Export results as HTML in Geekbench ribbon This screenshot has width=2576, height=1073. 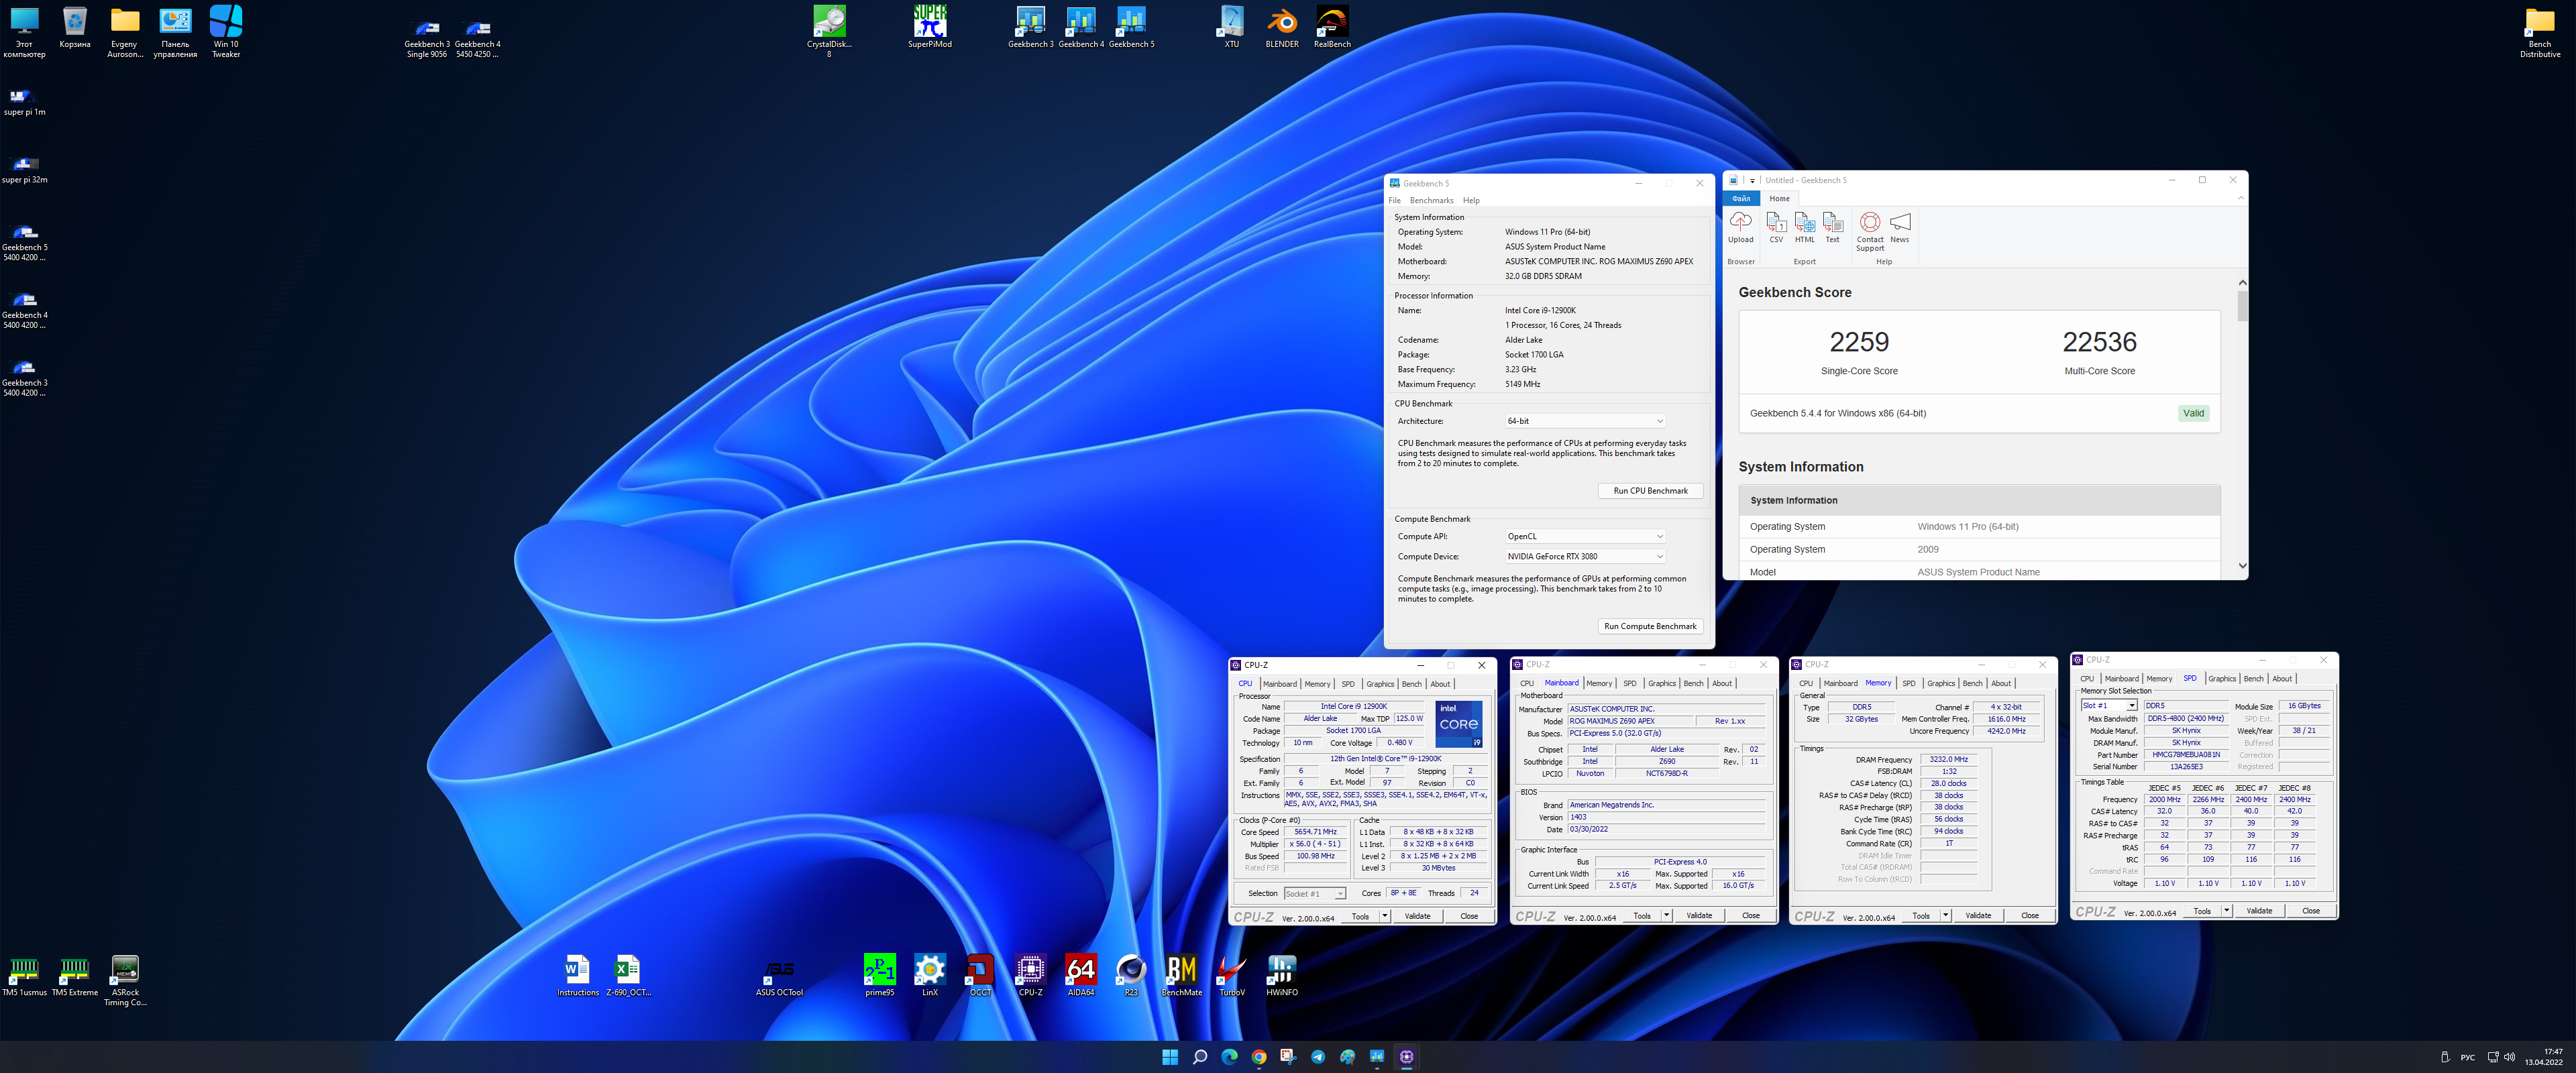[x=1804, y=228]
